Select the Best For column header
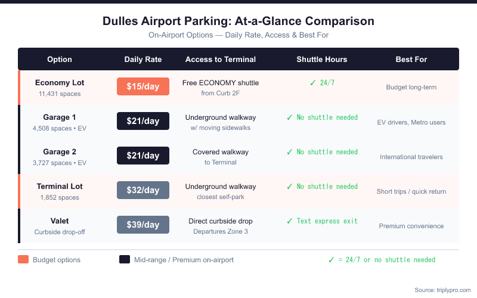Screen dimensions: 477x298 coord(411,59)
